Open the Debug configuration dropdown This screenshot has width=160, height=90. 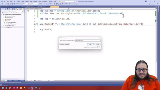tap(25, 4)
